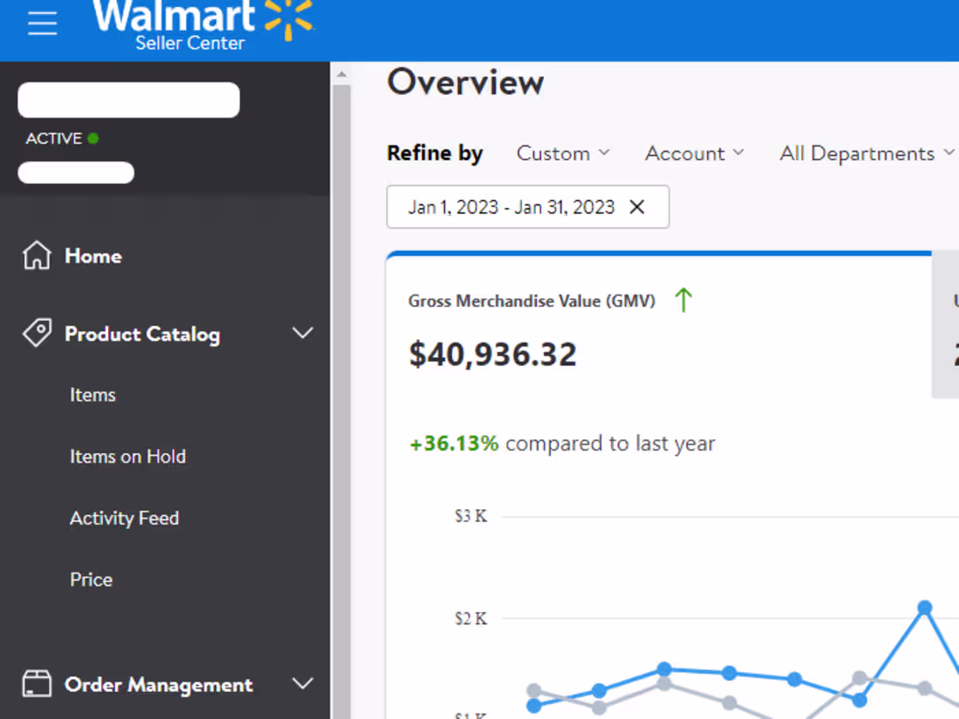The image size is (959, 719).
Task: Select Items on Hold in sidebar
Action: (127, 456)
